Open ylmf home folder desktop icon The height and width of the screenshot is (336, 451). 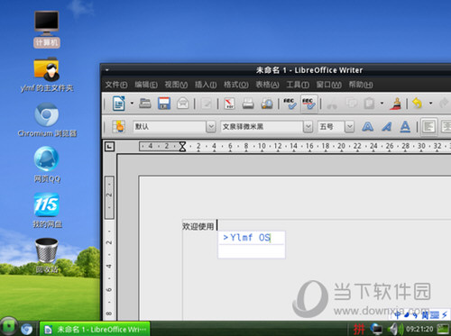pos(47,74)
